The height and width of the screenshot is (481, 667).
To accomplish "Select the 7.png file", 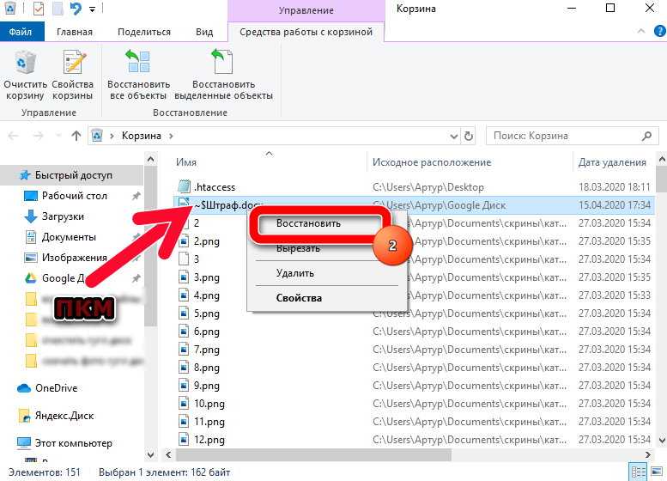I will [x=207, y=350].
